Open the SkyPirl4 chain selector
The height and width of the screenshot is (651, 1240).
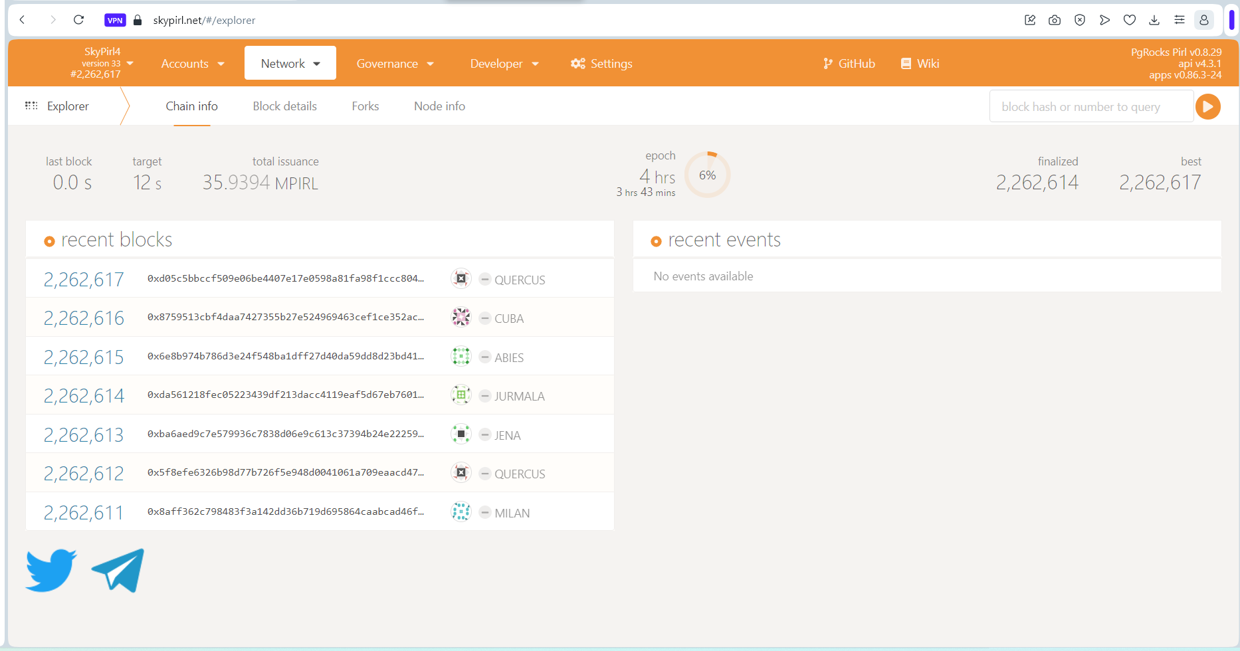point(102,63)
